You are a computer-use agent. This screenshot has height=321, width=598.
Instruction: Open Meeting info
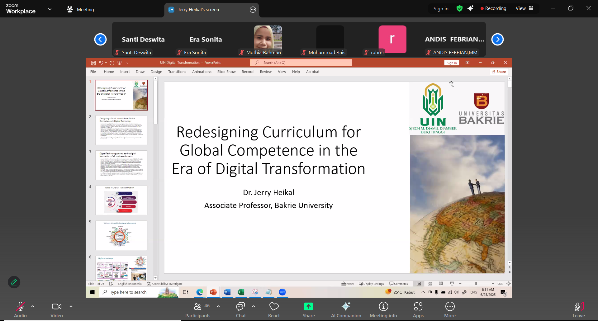click(x=383, y=310)
